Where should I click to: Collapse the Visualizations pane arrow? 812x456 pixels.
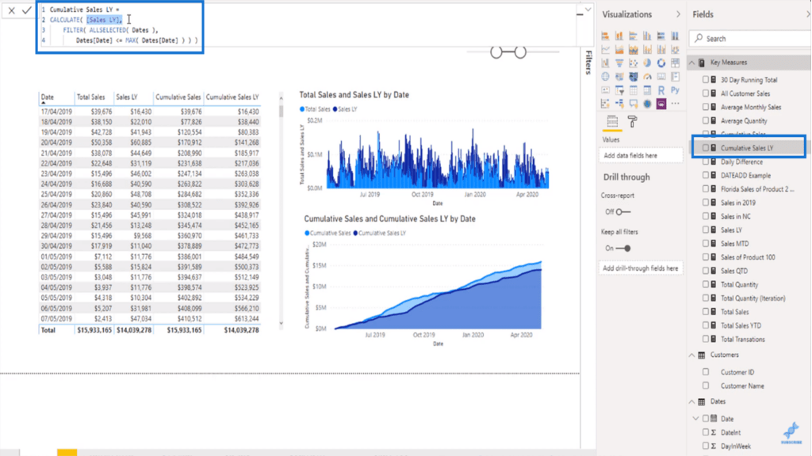point(678,14)
